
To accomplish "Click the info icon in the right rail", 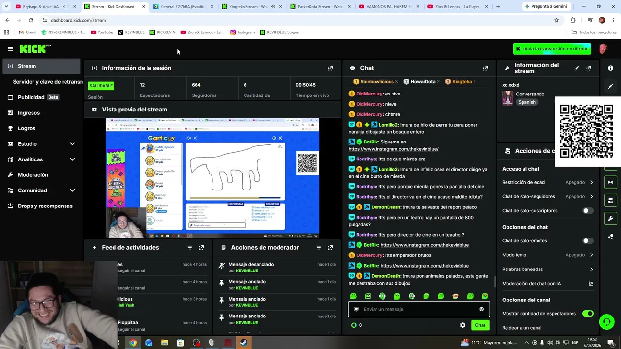I will click(x=610, y=68).
